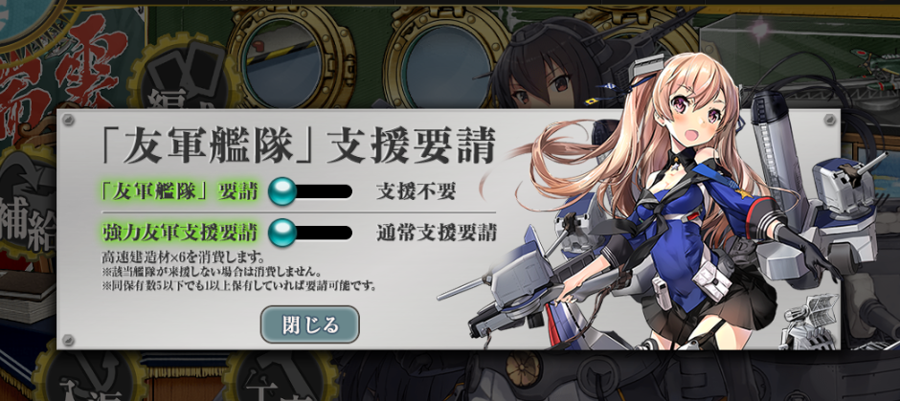The width and height of the screenshot is (900, 401).
Task: Toggle the 強力友軍支援要請 switch knob
Action: pyautogui.click(x=282, y=233)
